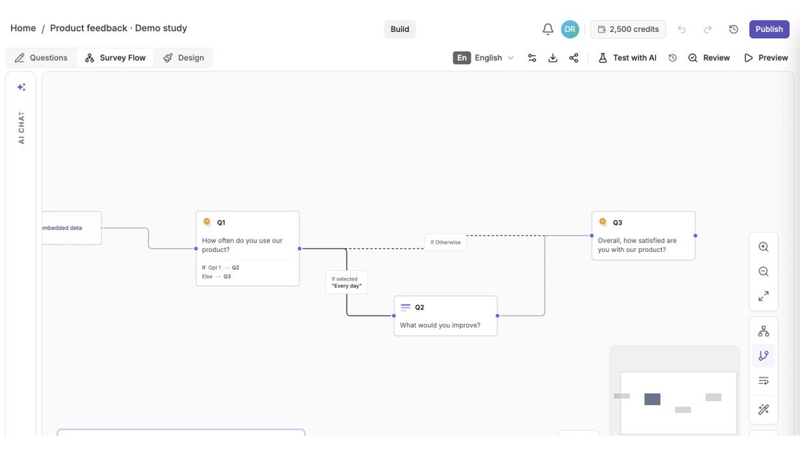Click the Q2 text question icon
800x450 pixels.
(x=406, y=307)
